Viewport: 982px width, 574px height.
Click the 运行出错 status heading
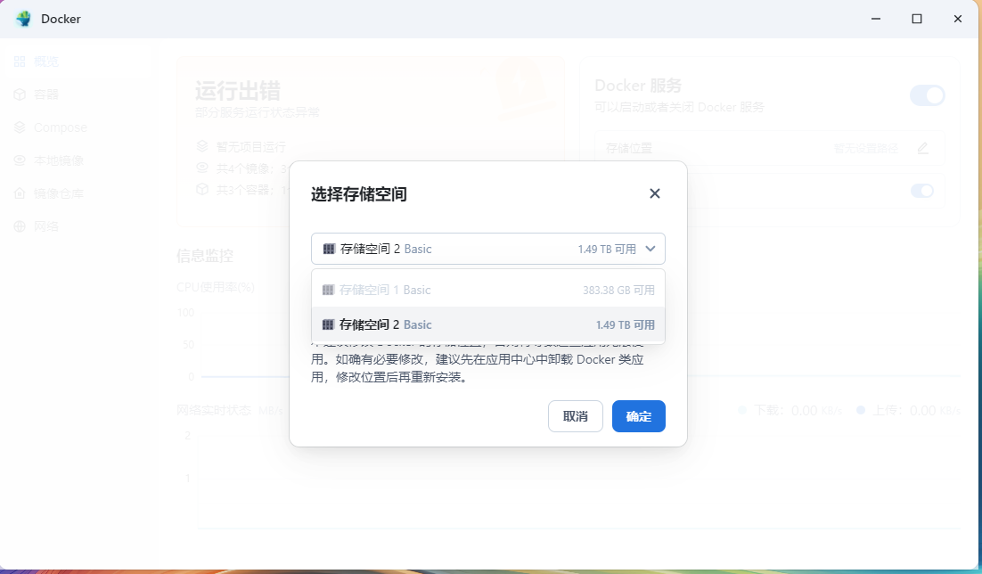coord(237,92)
